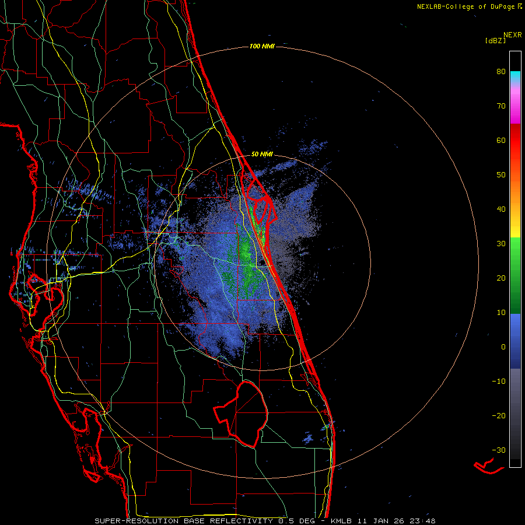Select the "-20" value on the dBZ scale
Image resolution: width=525 pixels, height=525 pixels.
[x=499, y=415]
